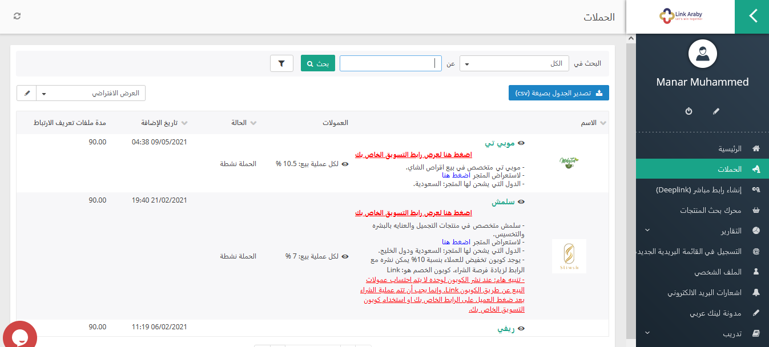Viewport: 769px width, 347px height.
Task: Open the ريفي campaign name link
Action: tap(506, 329)
